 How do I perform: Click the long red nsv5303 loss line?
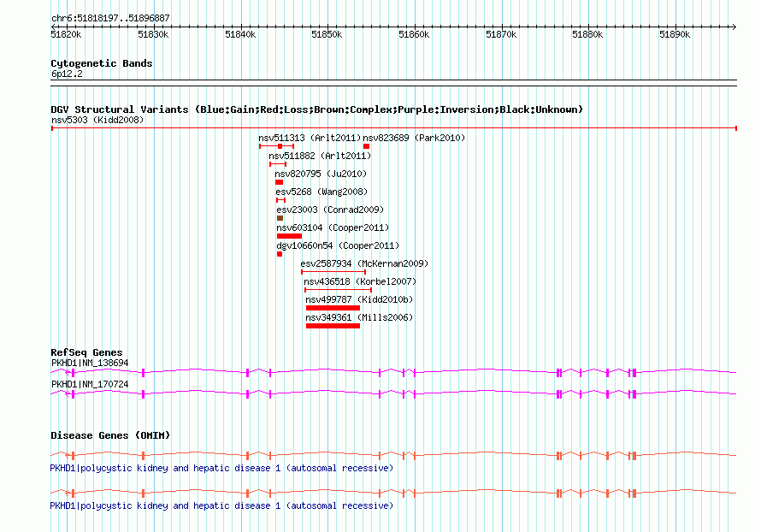[x=394, y=128]
